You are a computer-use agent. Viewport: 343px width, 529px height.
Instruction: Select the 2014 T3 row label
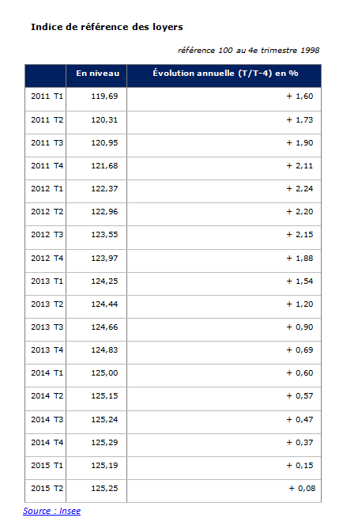click(x=47, y=419)
